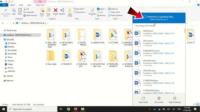Click the Cut scissors command
The width and height of the screenshot is (200, 112).
(26, 9)
